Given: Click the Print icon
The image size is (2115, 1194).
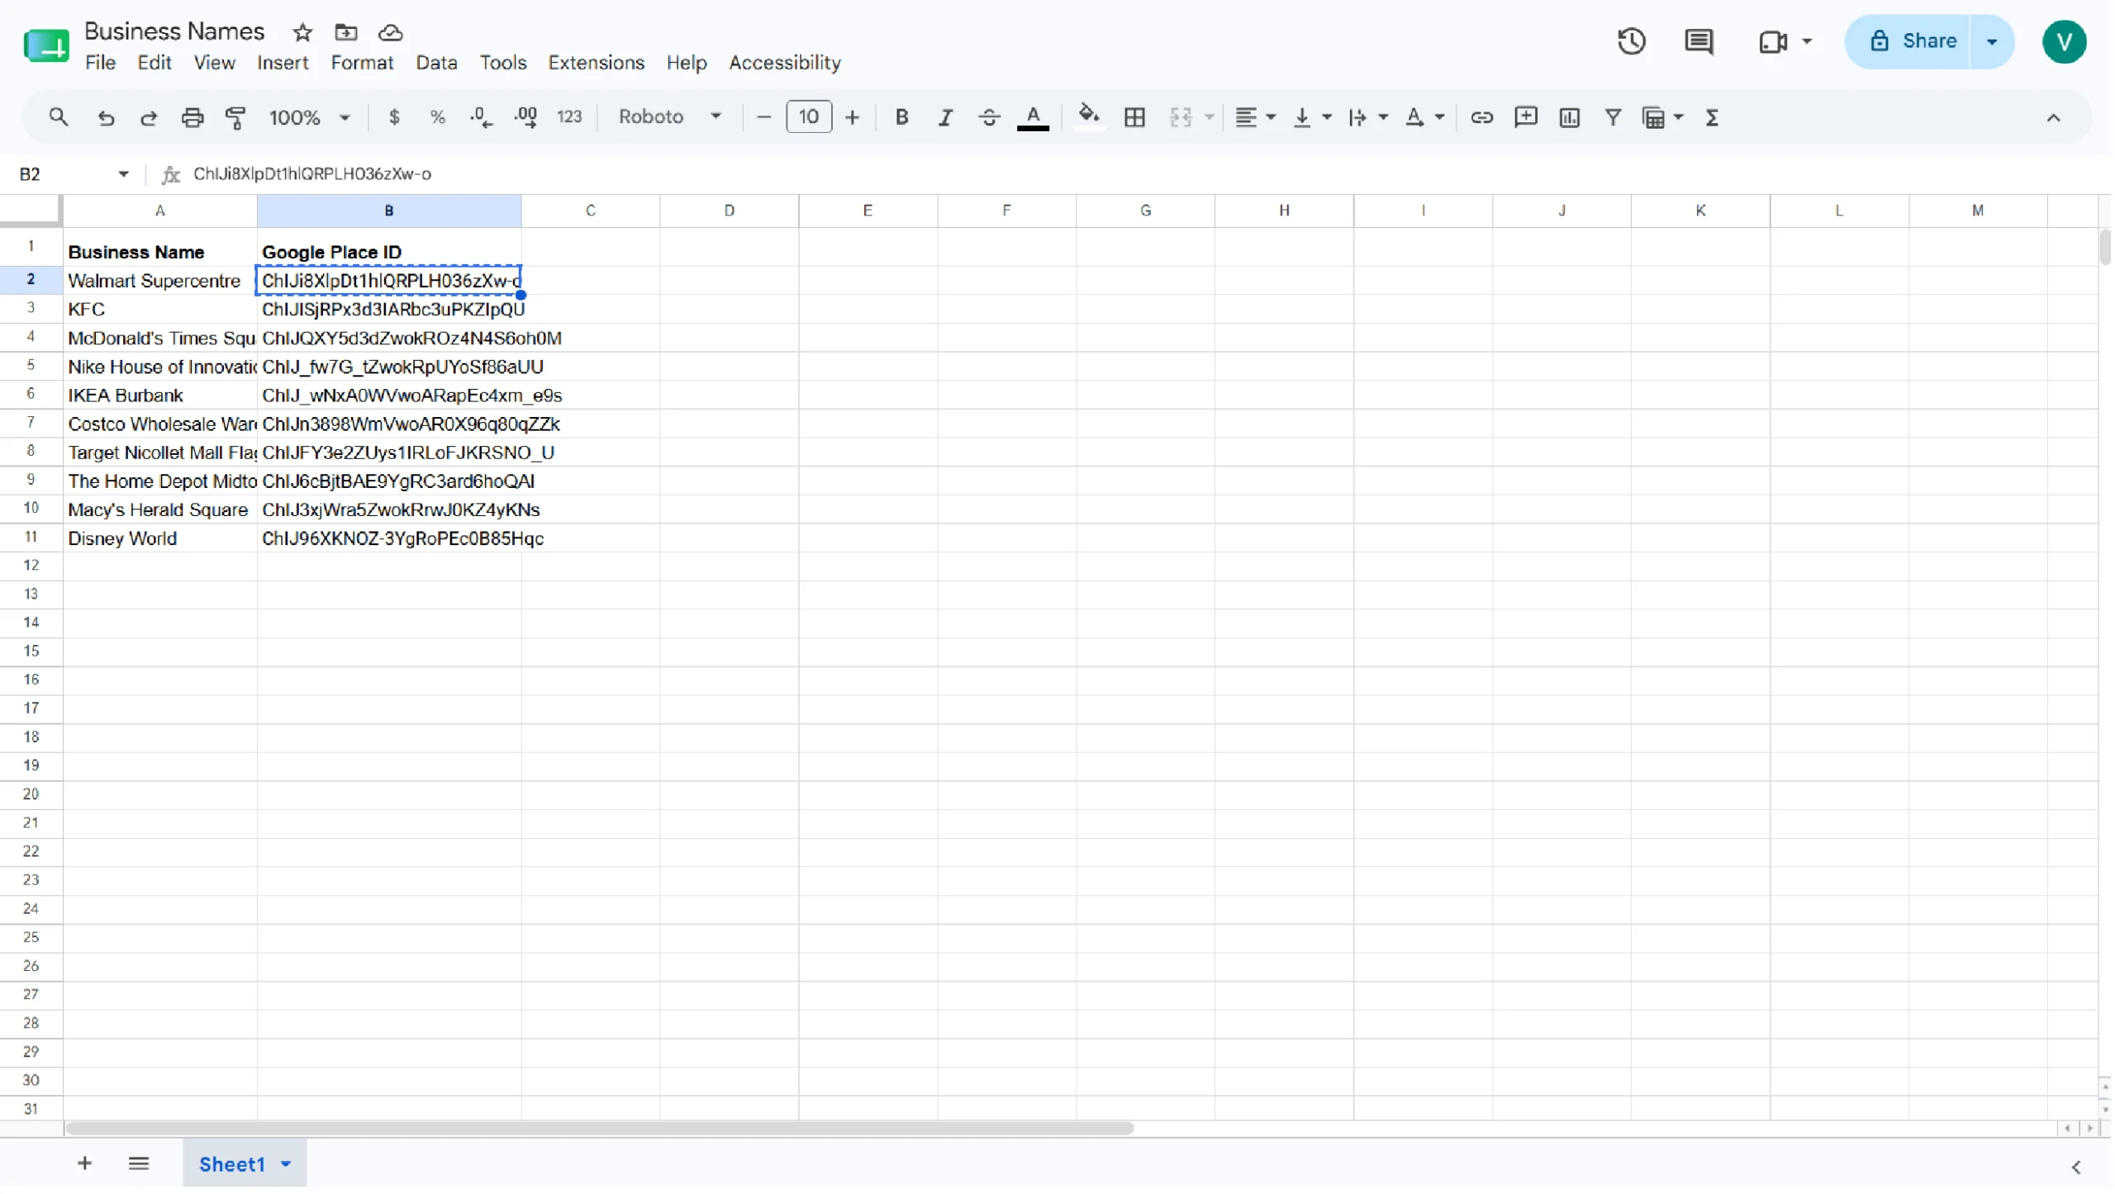Looking at the screenshot, I should [x=192, y=117].
